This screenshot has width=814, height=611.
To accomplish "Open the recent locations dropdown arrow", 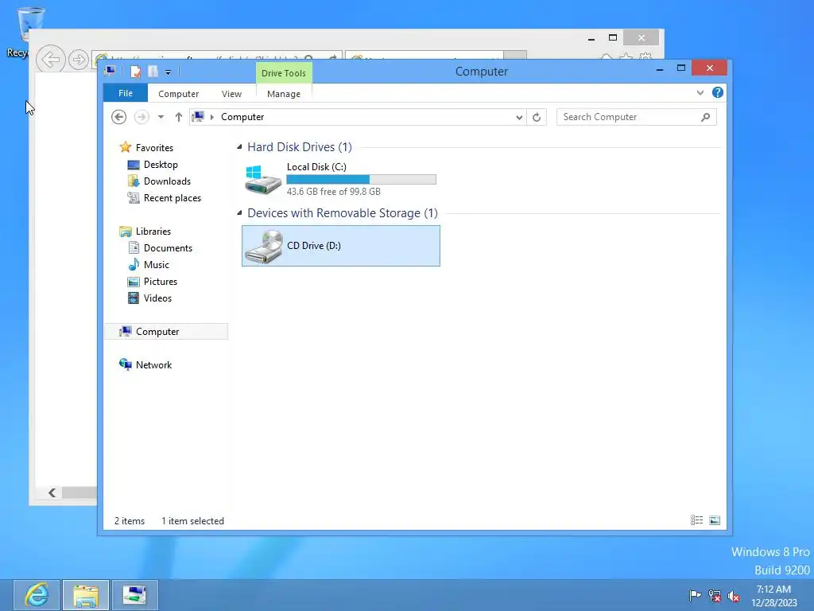I will click(161, 117).
